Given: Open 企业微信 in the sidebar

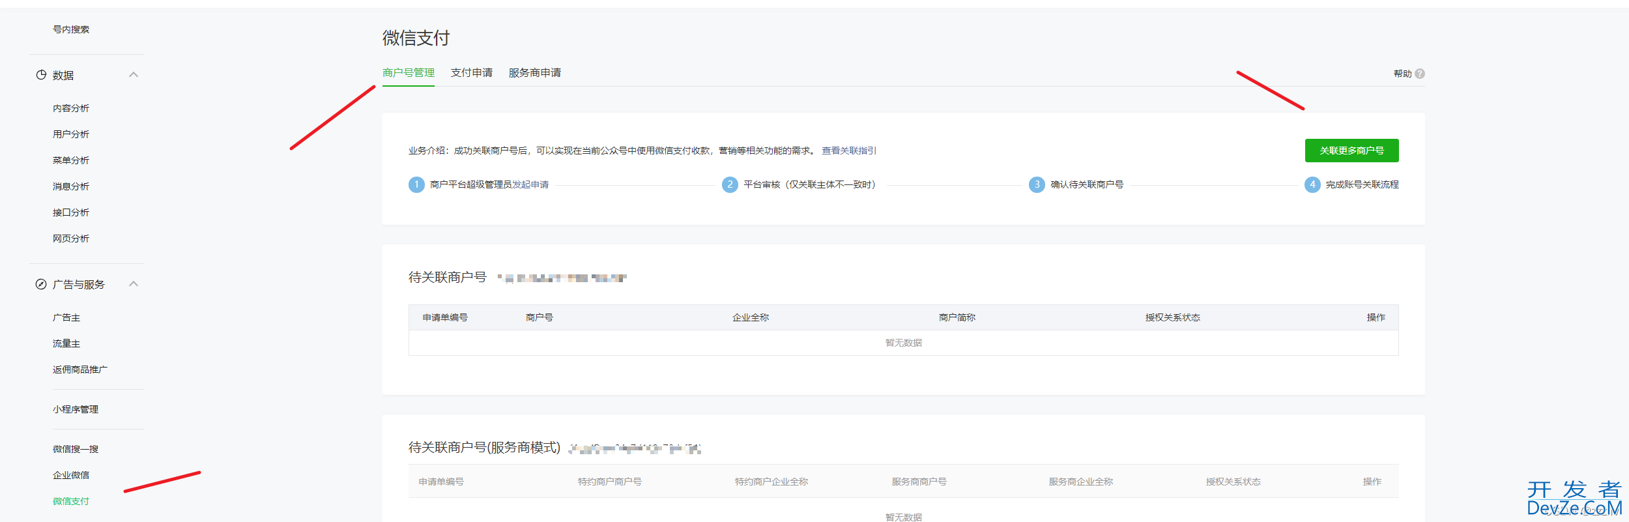Looking at the screenshot, I should [x=71, y=475].
